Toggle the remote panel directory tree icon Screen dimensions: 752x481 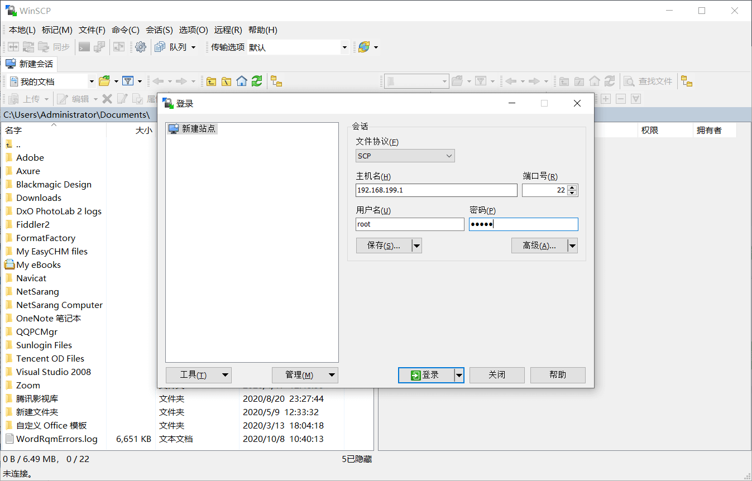(687, 81)
